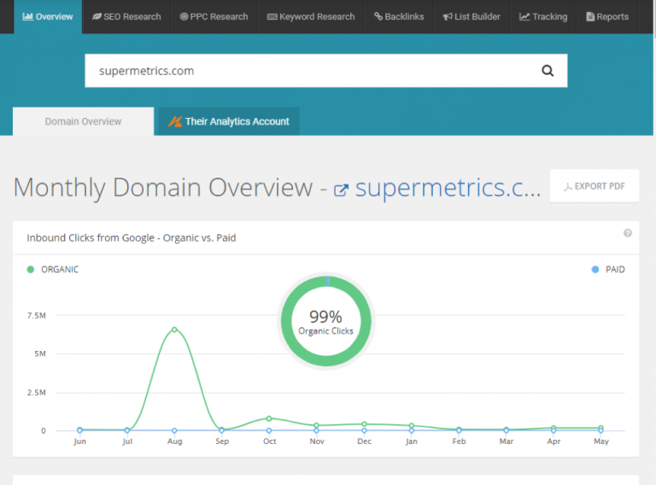
Task: Click the Dec organic data point
Action: point(365,424)
